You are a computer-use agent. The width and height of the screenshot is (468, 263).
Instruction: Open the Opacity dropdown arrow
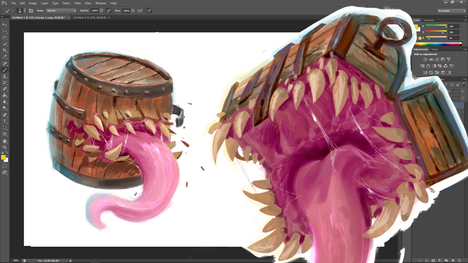pos(101,11)
